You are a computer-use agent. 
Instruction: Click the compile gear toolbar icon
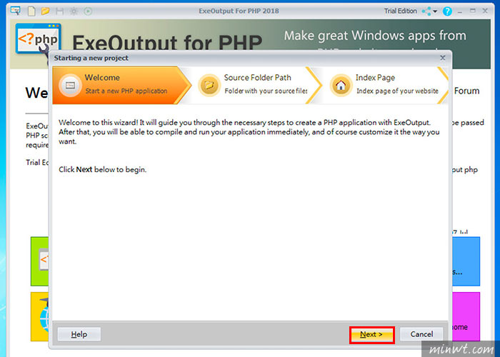(x=74, y=11)
